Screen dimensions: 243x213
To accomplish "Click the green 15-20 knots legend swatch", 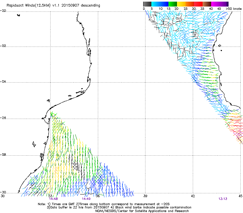I will tap(173, 4).
